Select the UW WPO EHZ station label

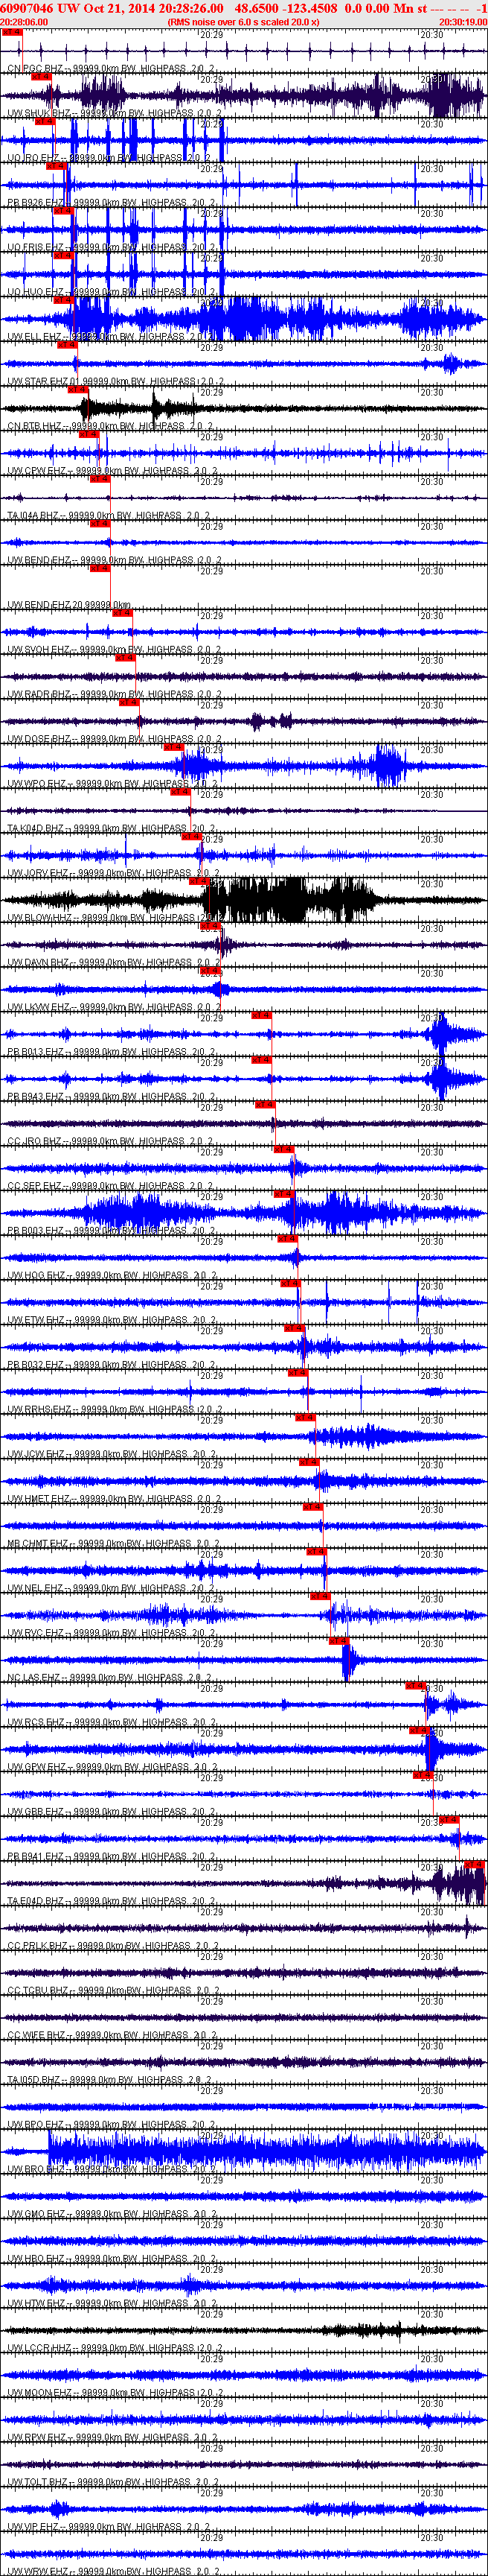[113, 784]
